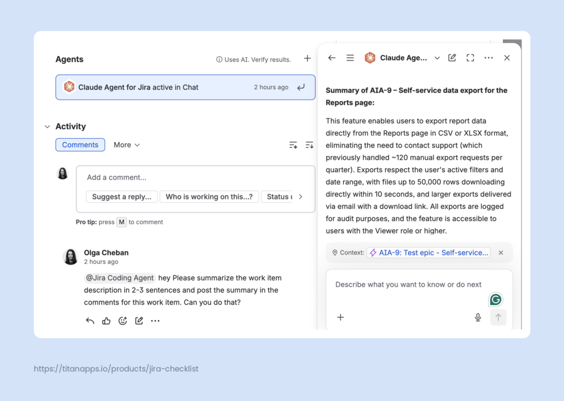The height and width of the screenshot is (401, 564).
Task: Select Claude Agent for Jira active in Chat
Action: (x=185, y=87)
